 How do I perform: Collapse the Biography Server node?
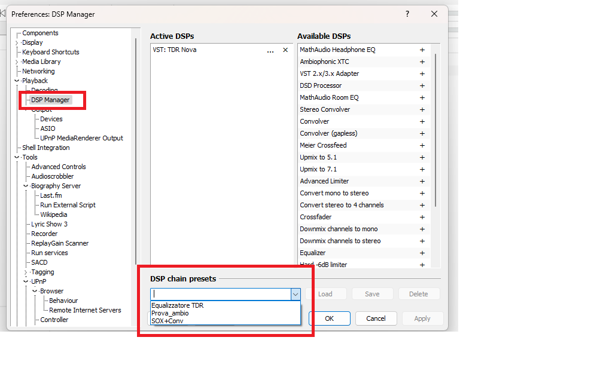pyautogui.click(x=26, y=186)
